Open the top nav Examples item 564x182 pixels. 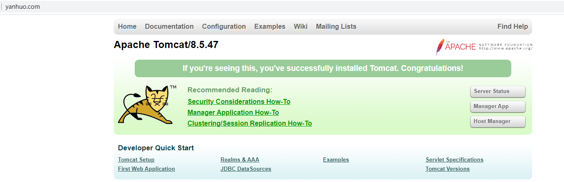(269, 26)
